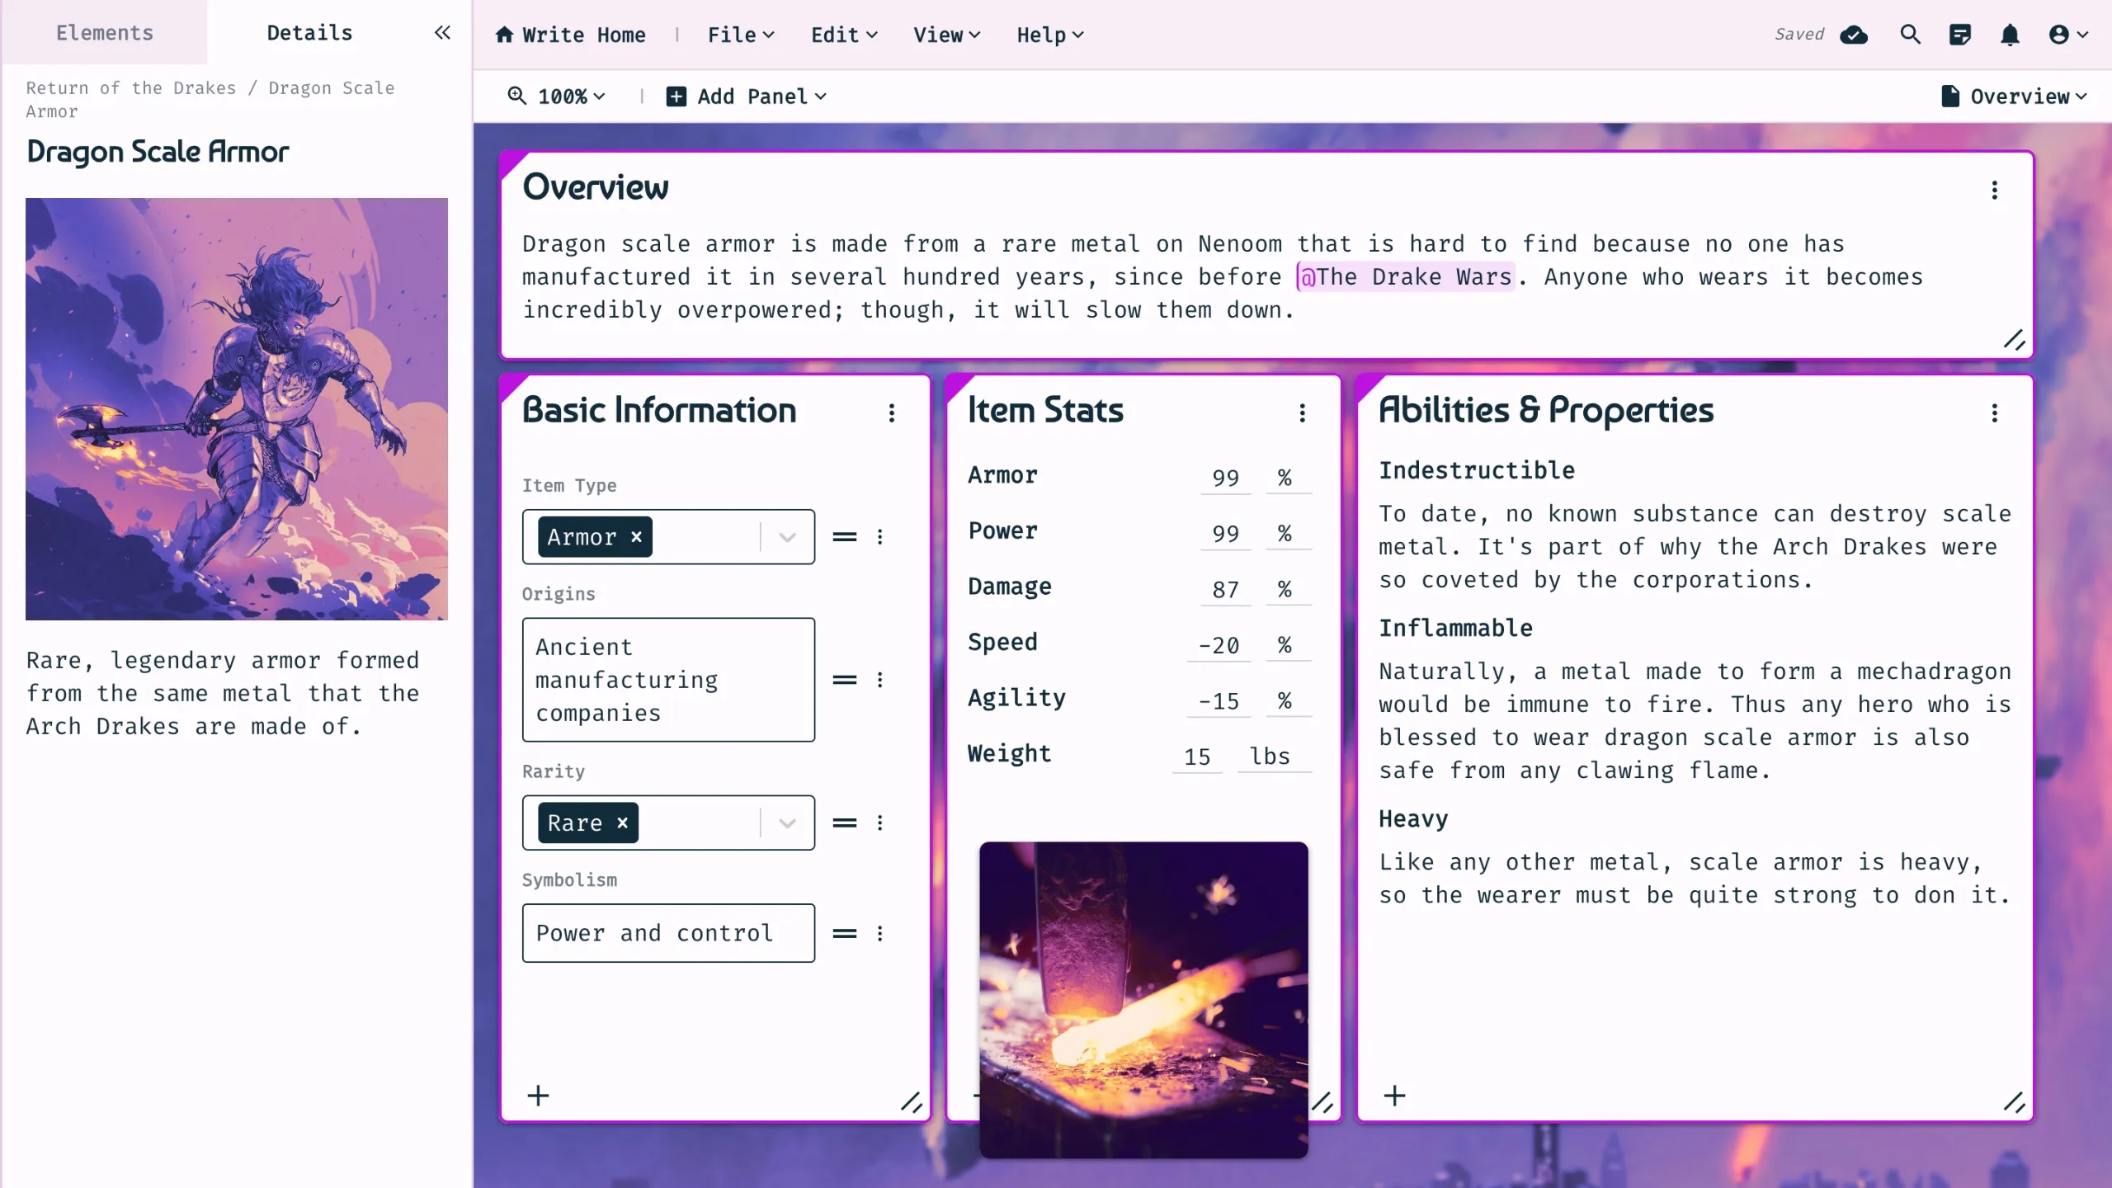2112x1188 pixels.
Task: Collapse the sidebar with double-chevron icon
Action: tap(442, 33)
